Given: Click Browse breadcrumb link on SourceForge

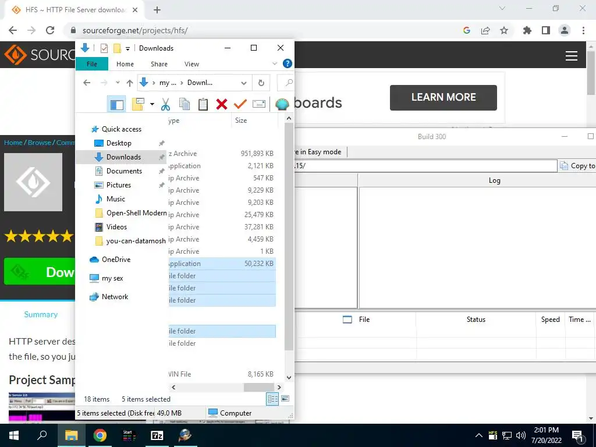Looking at the screenshot, I should click(x=40, y=143).
